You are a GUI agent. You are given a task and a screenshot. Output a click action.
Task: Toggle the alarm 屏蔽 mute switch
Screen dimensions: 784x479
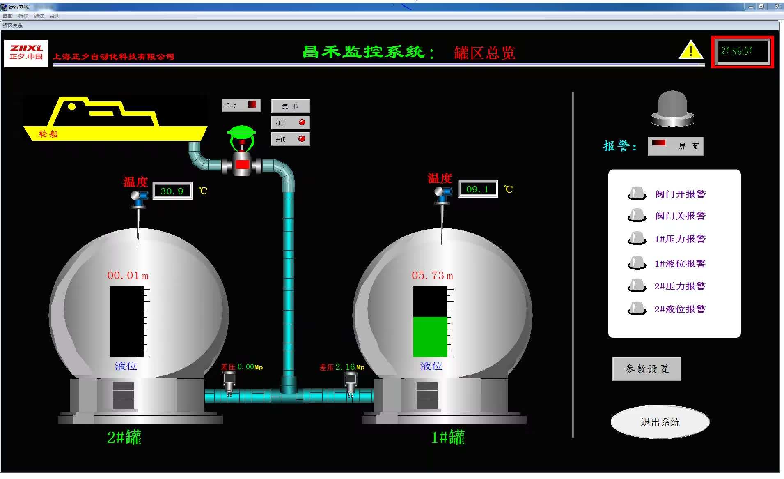tap(675, 146)
